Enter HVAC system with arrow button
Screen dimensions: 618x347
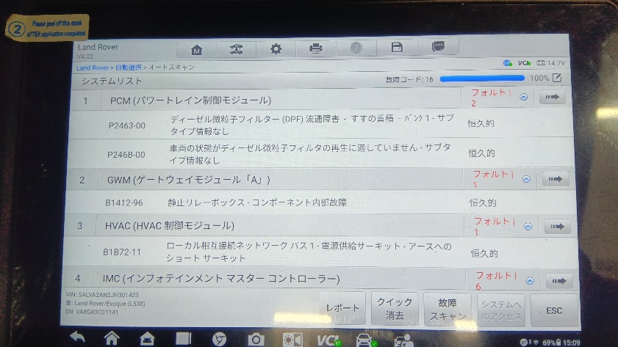[557, 227]
